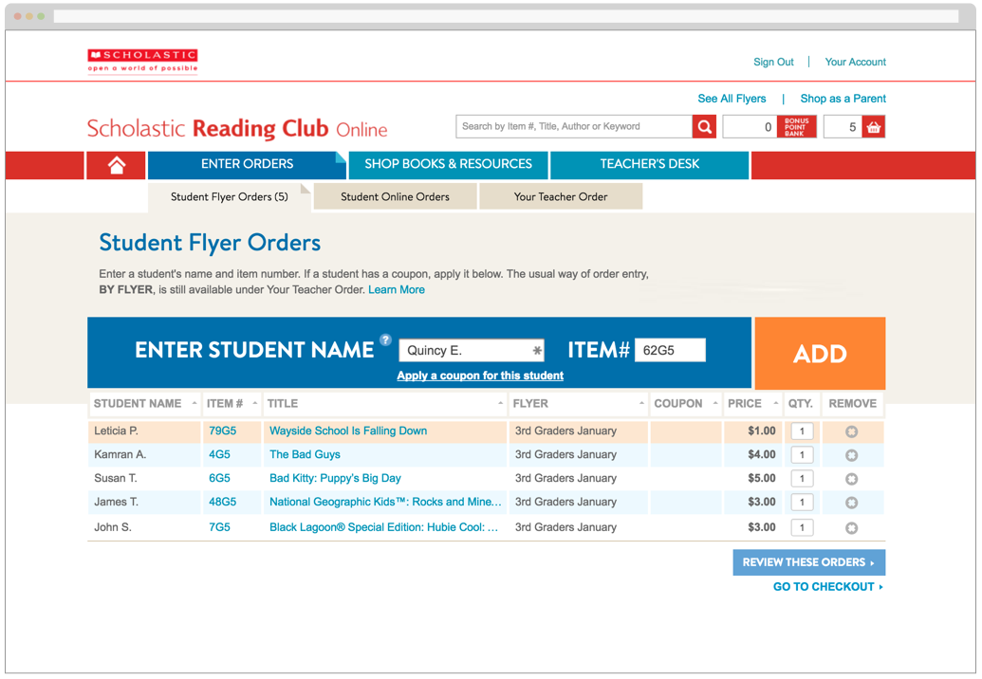Click Go To Checkout link
This screenshot has width=982, height=679.
[828, 587]
